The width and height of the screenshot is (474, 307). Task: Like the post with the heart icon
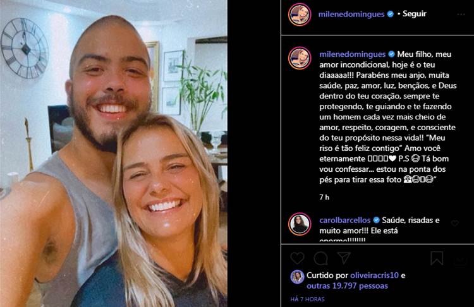[297, 258]
